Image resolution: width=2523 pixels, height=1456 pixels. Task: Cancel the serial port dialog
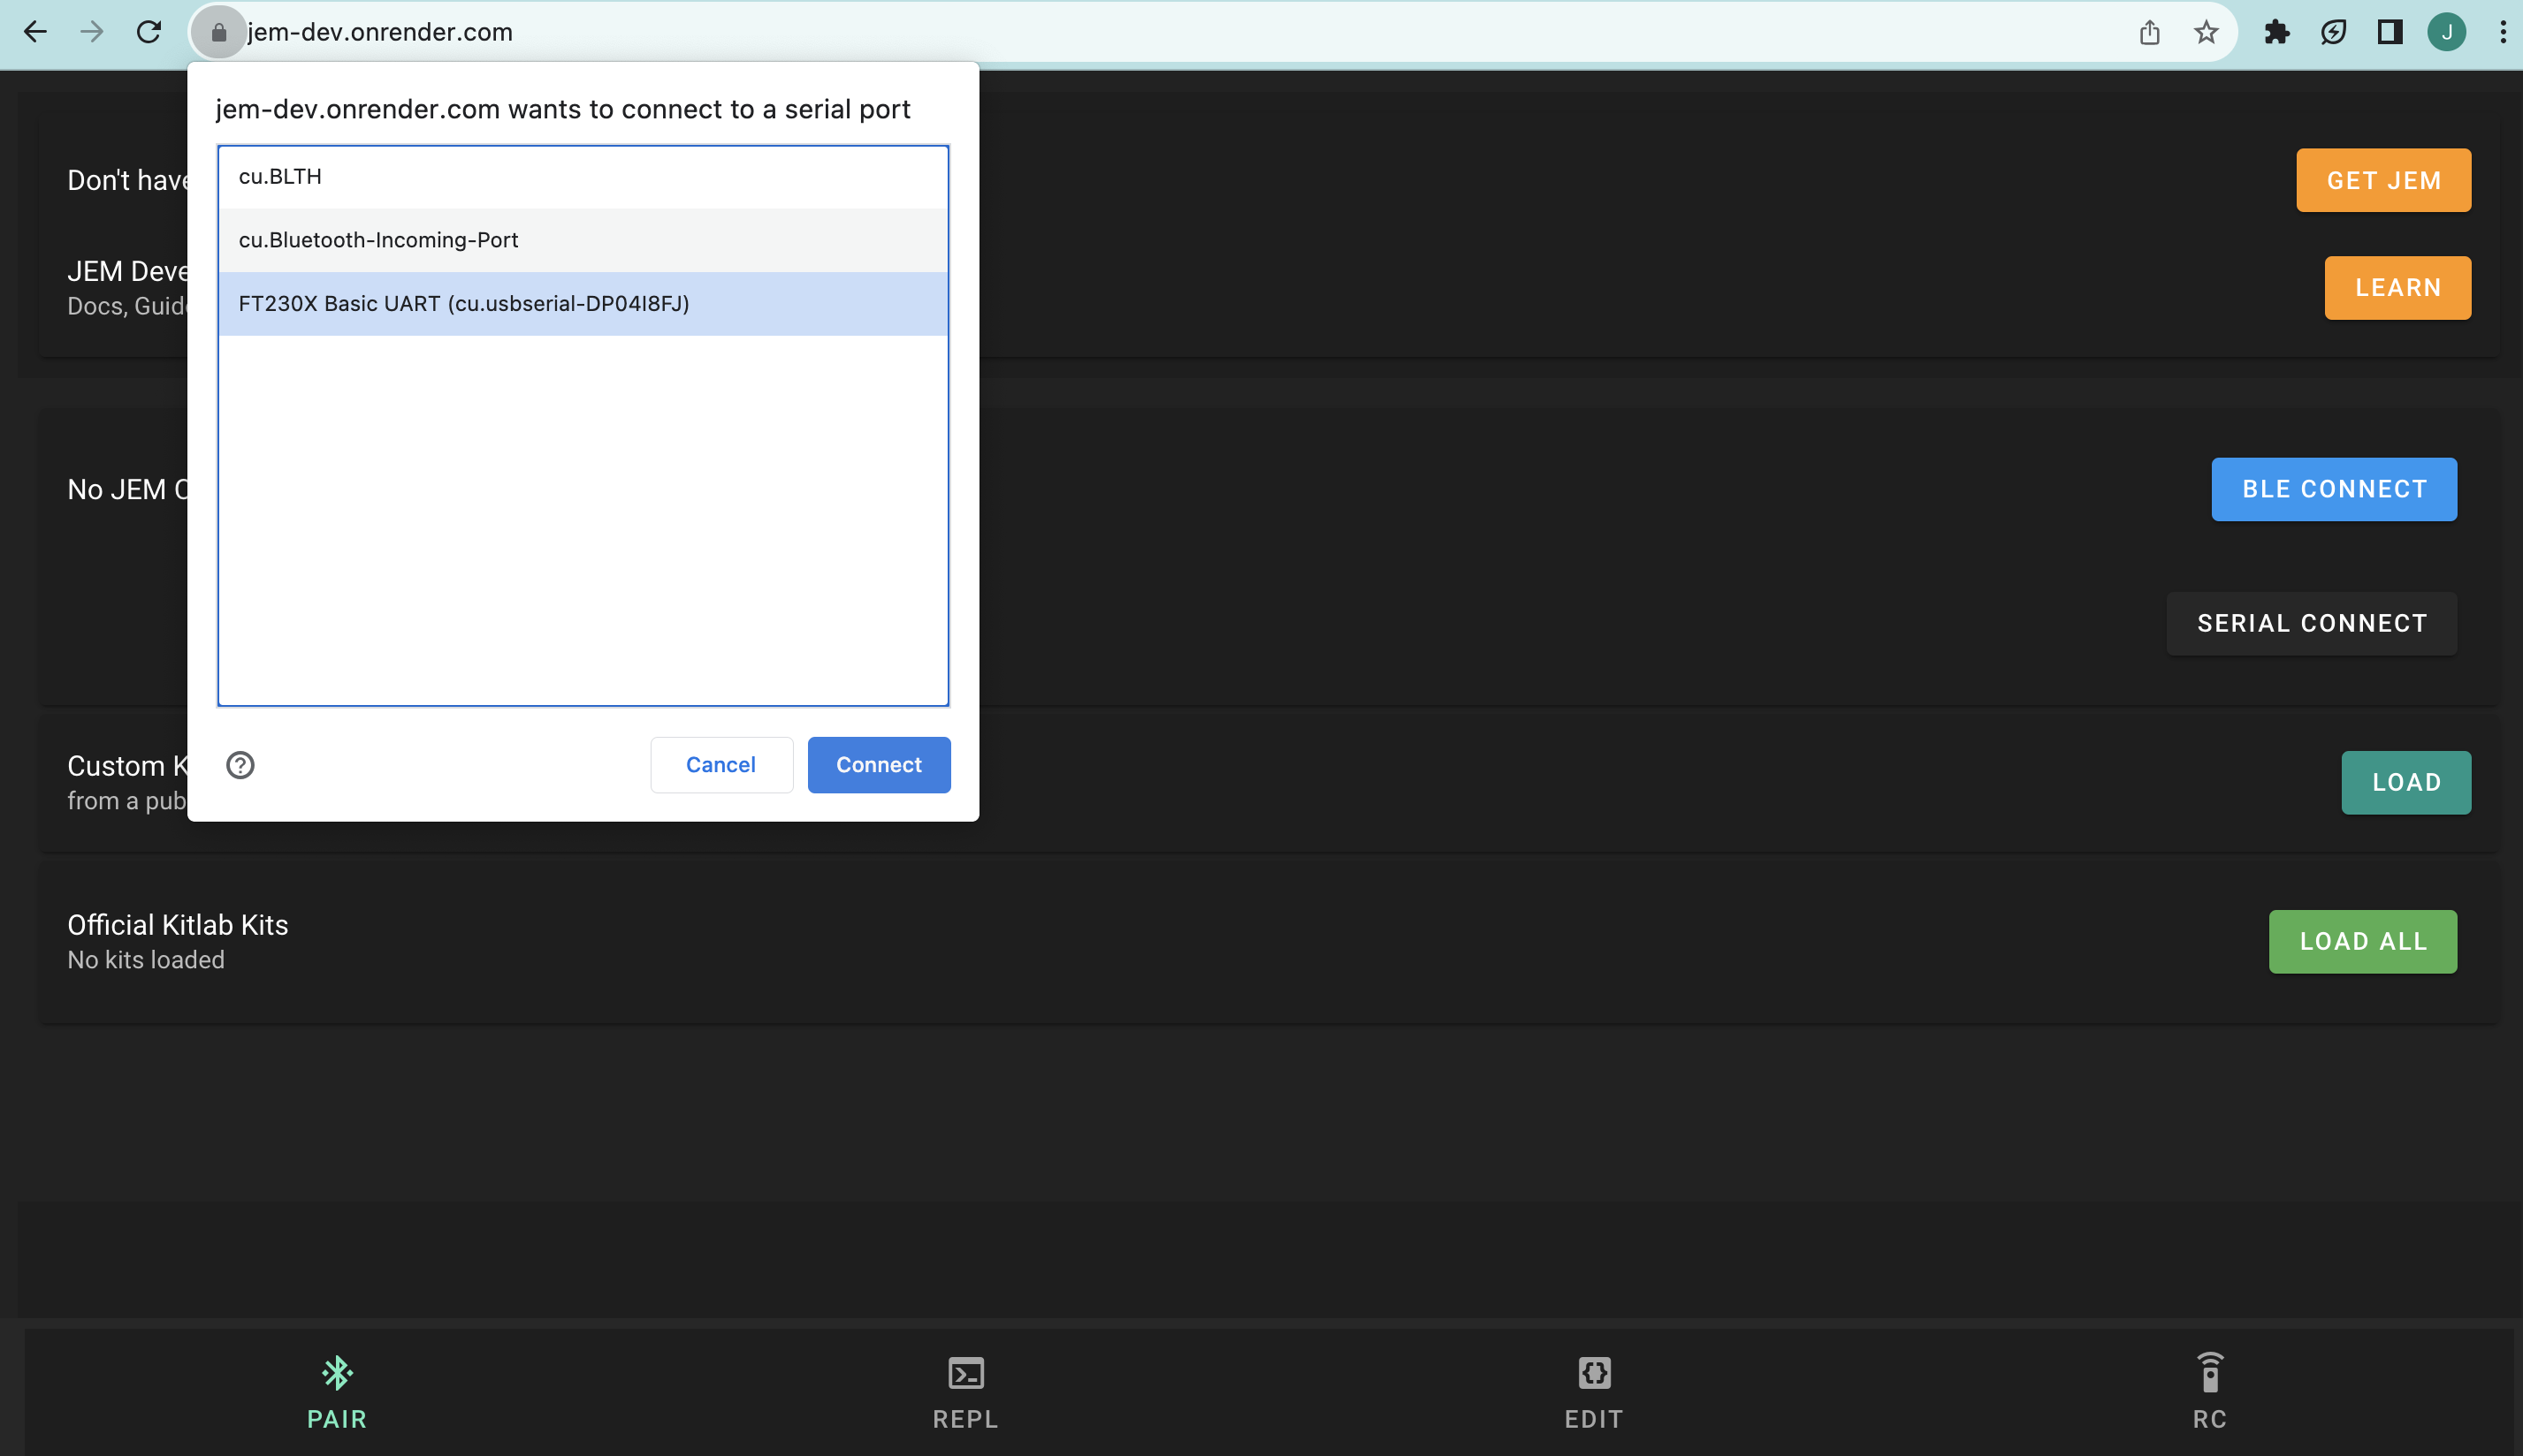(x=720, y=765)
